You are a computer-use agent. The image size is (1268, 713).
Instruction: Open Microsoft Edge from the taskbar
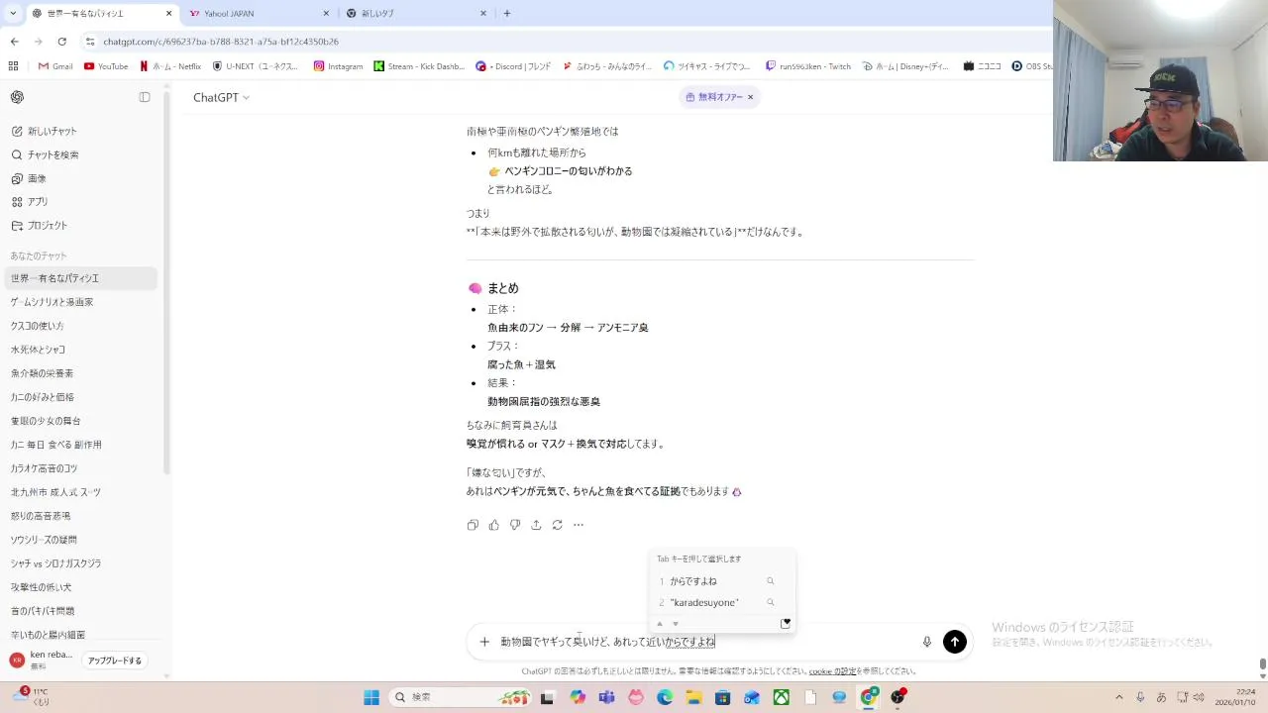tap(665, 697)
